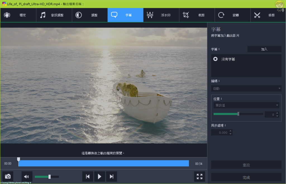Click the scissors trim icon

(257, 15)
